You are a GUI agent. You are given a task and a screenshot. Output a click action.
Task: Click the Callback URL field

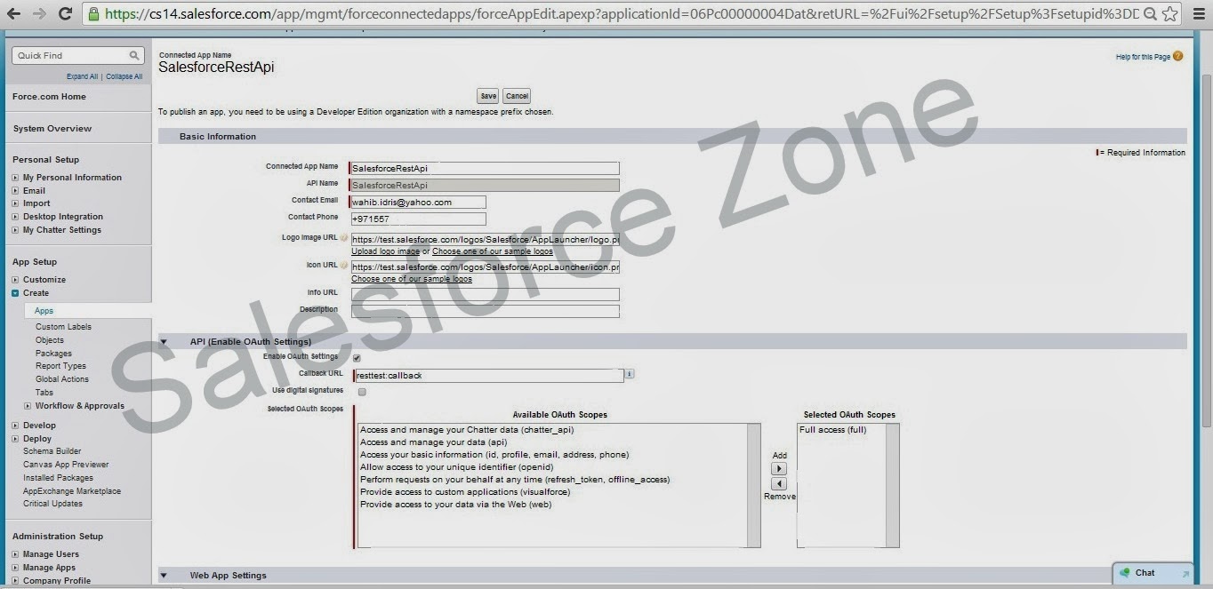tap(489, 376)
